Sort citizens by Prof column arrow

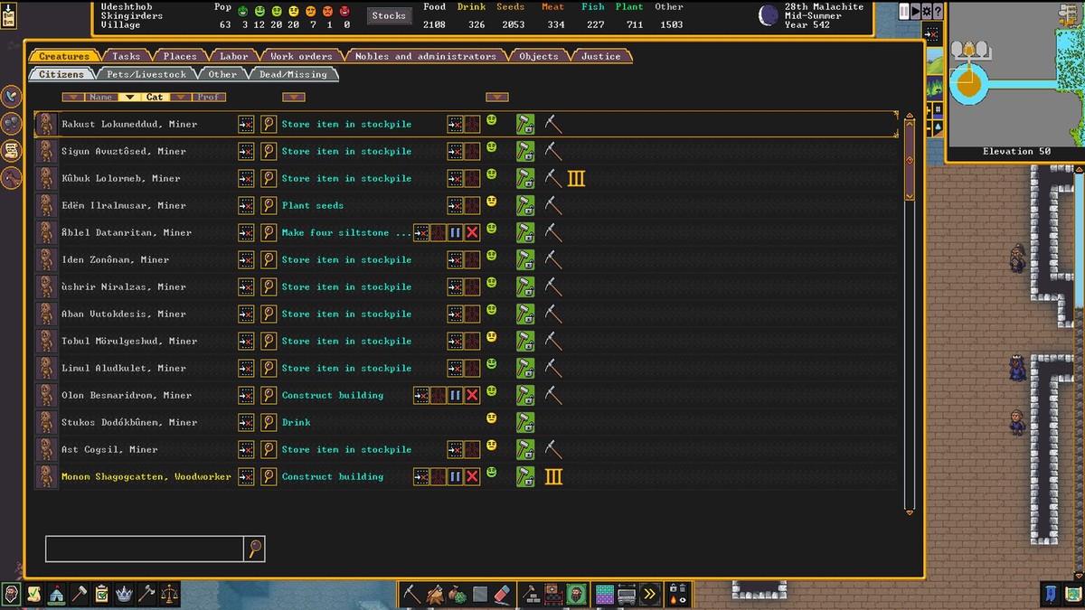(x=181, y=97)
